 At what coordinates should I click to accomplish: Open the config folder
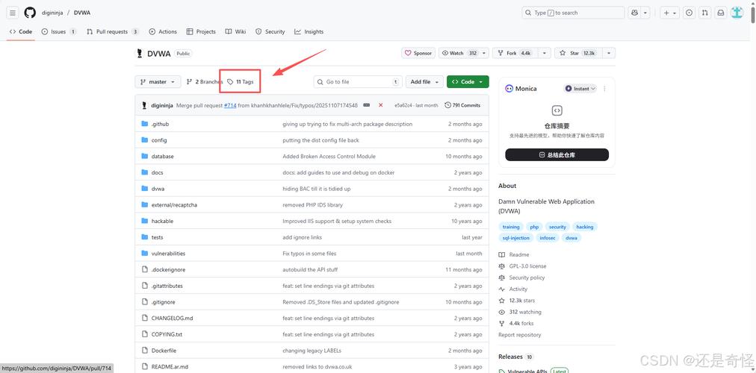point(158,140)
